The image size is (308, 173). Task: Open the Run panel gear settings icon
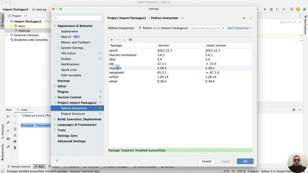[x=294, y=110]
